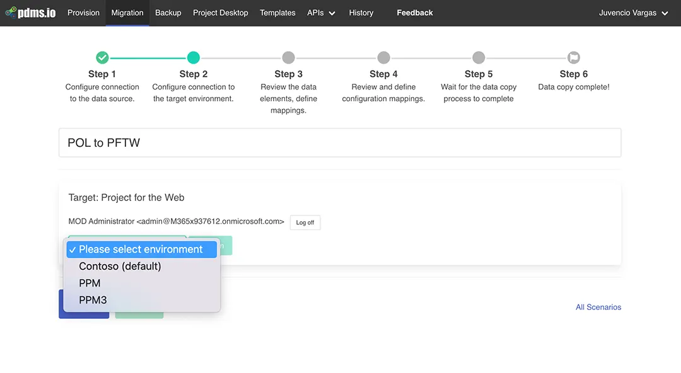Expand the APIs dropdown menu
681x373 pixels.
(x=321, y=13)
